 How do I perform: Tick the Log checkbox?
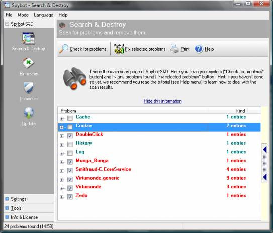tap(70, 153)
